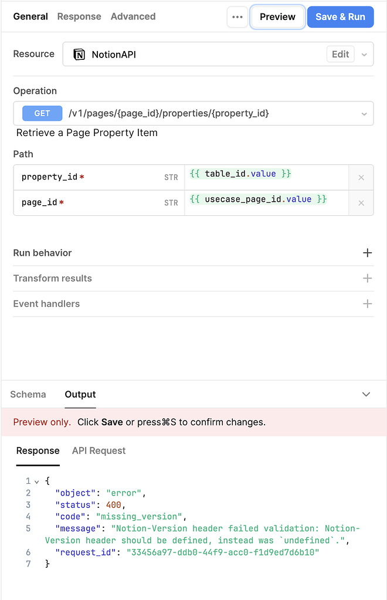
Task: Remove the property_id path parameter
Action: pos(361,177)
